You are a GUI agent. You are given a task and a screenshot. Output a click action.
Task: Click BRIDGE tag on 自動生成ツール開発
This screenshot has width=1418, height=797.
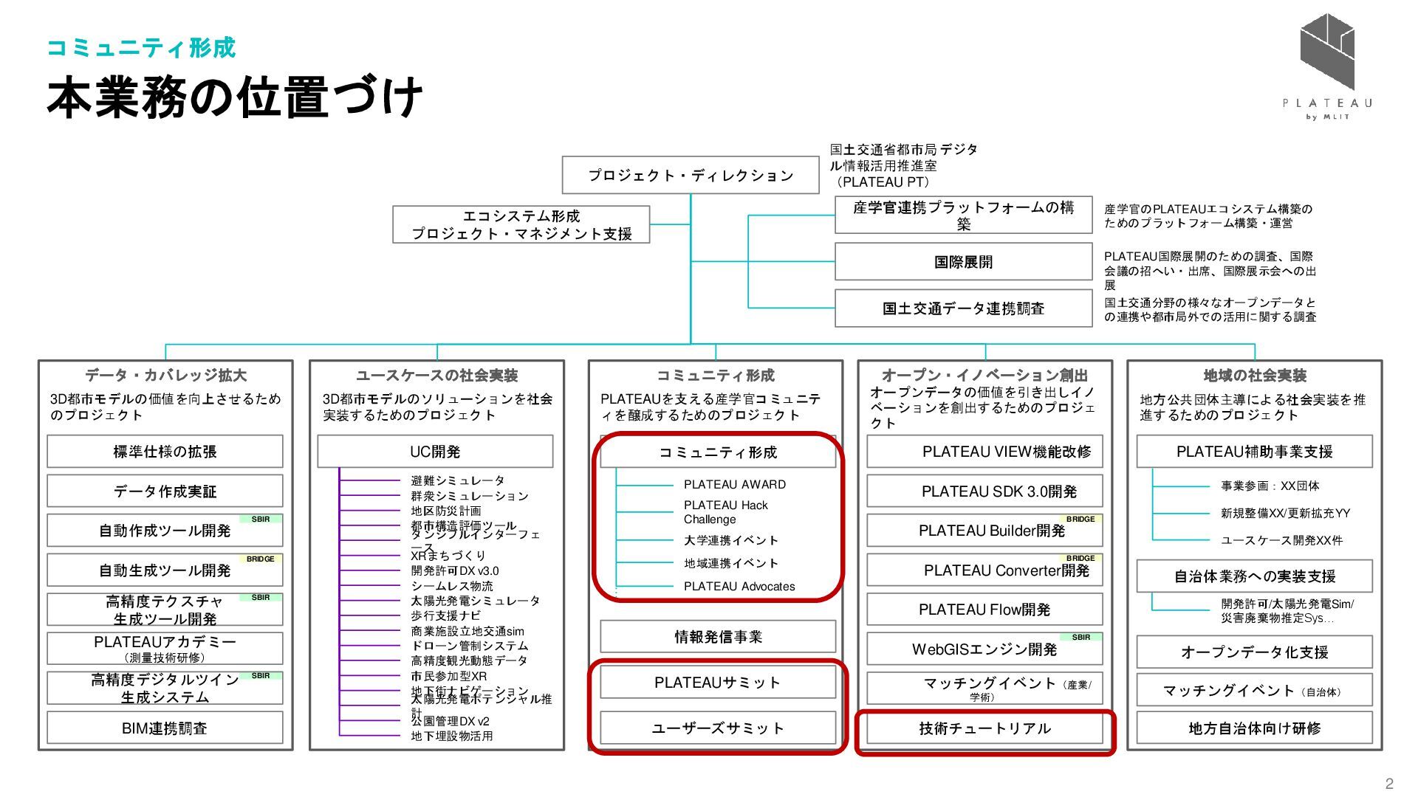(261, 559)
